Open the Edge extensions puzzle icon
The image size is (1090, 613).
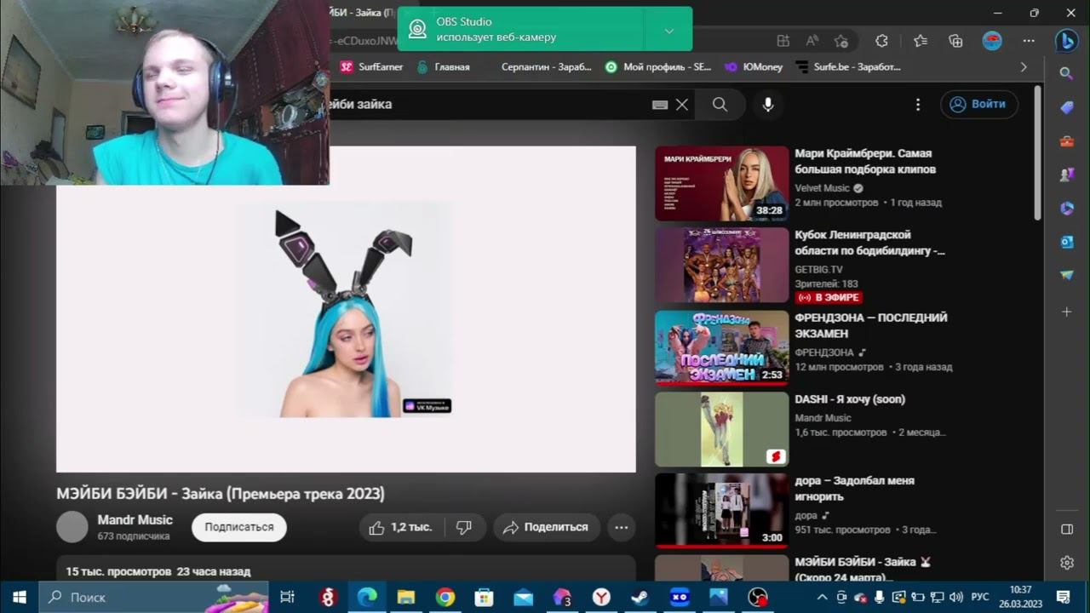[881, 41]
